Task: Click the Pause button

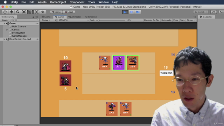Action: (132, 12)
